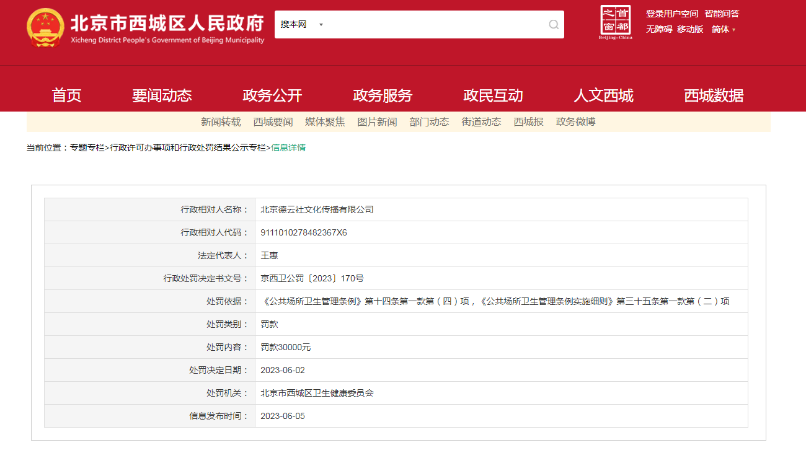The height and width of the screenshot is (458, 806).
Task: Open the 西城数据 menu item
Action: tap(714, 95)
